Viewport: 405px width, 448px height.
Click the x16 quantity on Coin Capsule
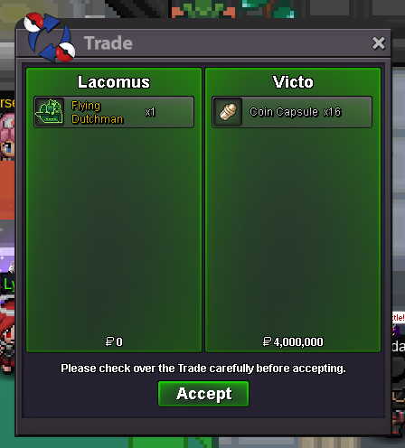[x=332, y=112]
